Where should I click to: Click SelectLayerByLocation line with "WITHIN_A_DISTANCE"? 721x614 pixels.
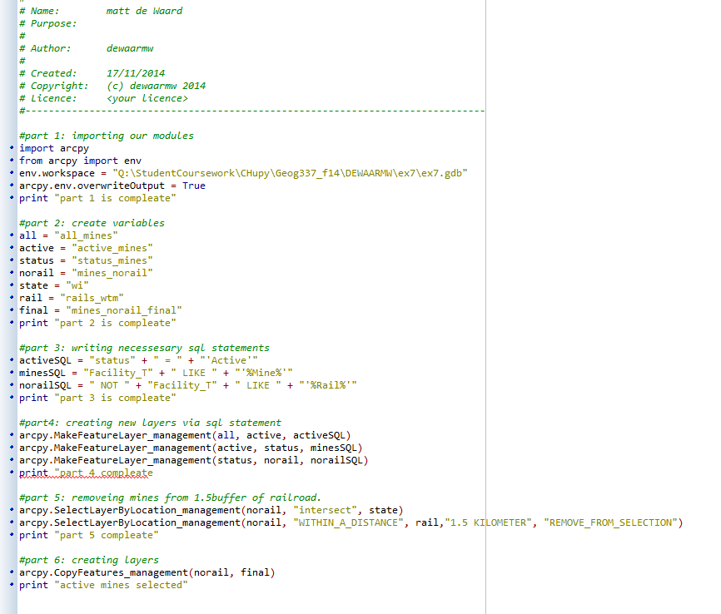(351, 522)
